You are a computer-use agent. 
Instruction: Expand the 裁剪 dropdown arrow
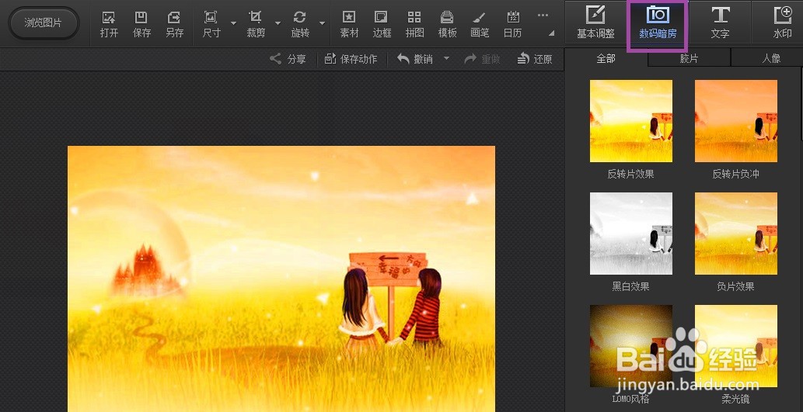[x=278, y=23]
